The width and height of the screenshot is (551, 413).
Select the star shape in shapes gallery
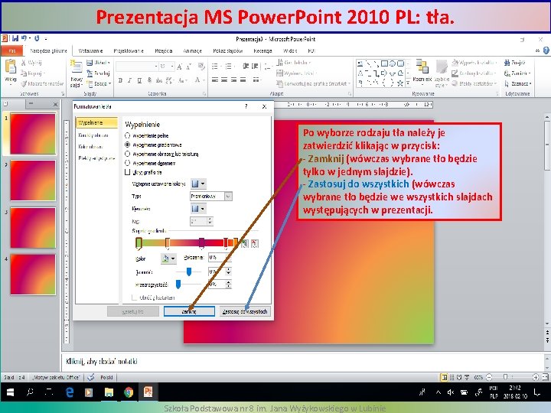pyautogui.click(x=400, y=83)
